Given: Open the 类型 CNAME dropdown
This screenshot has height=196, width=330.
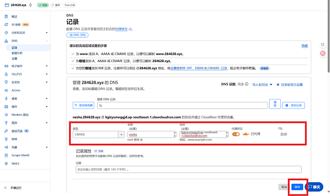Looking at the screenshot, I should (99, 135).
